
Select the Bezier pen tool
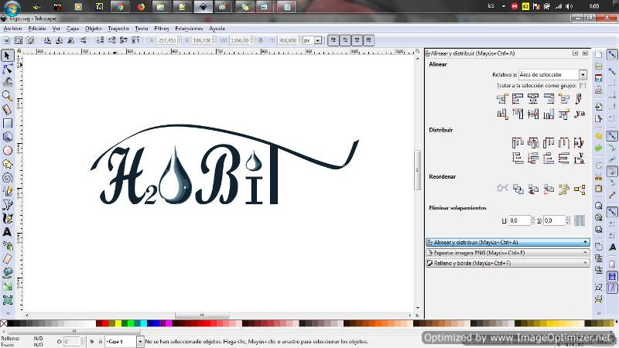(7, 205)
